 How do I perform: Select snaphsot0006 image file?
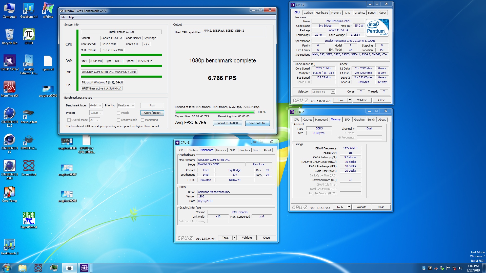click(67, 144)
